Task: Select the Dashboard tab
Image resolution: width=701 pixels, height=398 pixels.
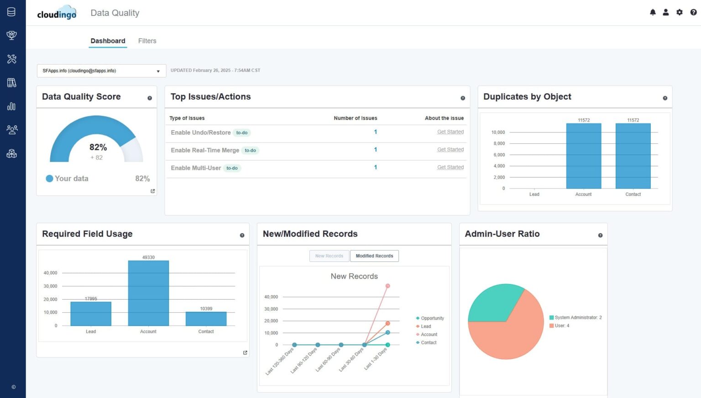Action: point(108,41)
